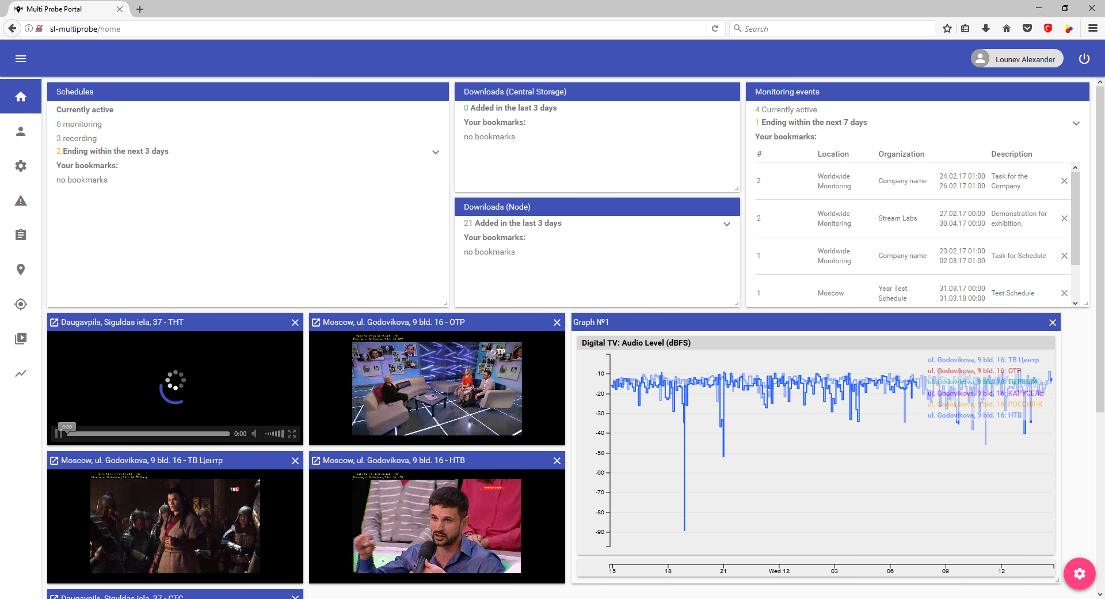
Task: Open the target probe sidebar icon
Action: [21, 304]
